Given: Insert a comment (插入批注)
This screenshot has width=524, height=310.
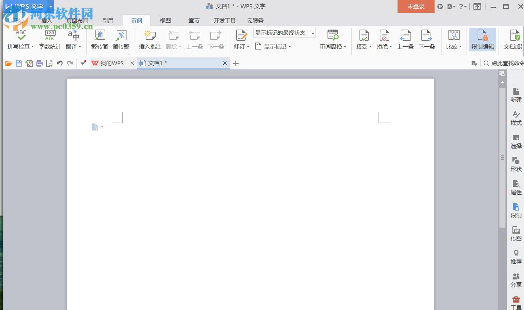Looking at the screenshot, I should [x=150, y=39].
